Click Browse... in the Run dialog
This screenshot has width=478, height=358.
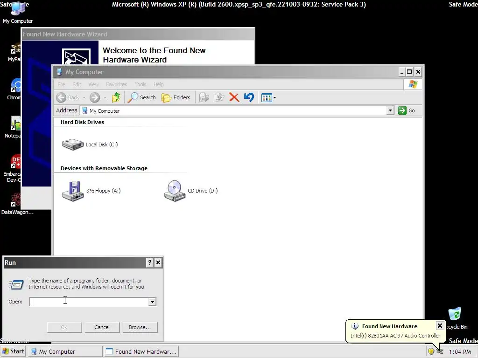click(140, 327)
